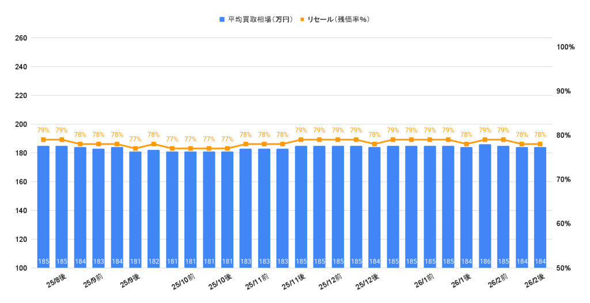Viewport: 590px width, 303px height.
Task: Click the x-axis label 25/10前
Action: [x=183, y=282]
